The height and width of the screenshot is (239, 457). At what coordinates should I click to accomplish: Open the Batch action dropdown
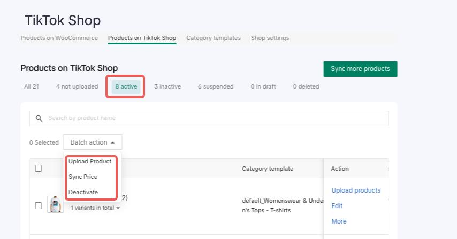(93, 142)
